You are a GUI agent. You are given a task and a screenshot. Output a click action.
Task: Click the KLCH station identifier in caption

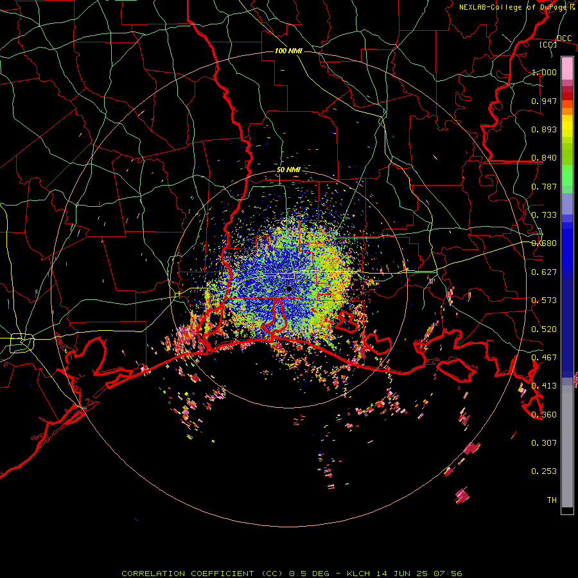[x=358, y=574]
